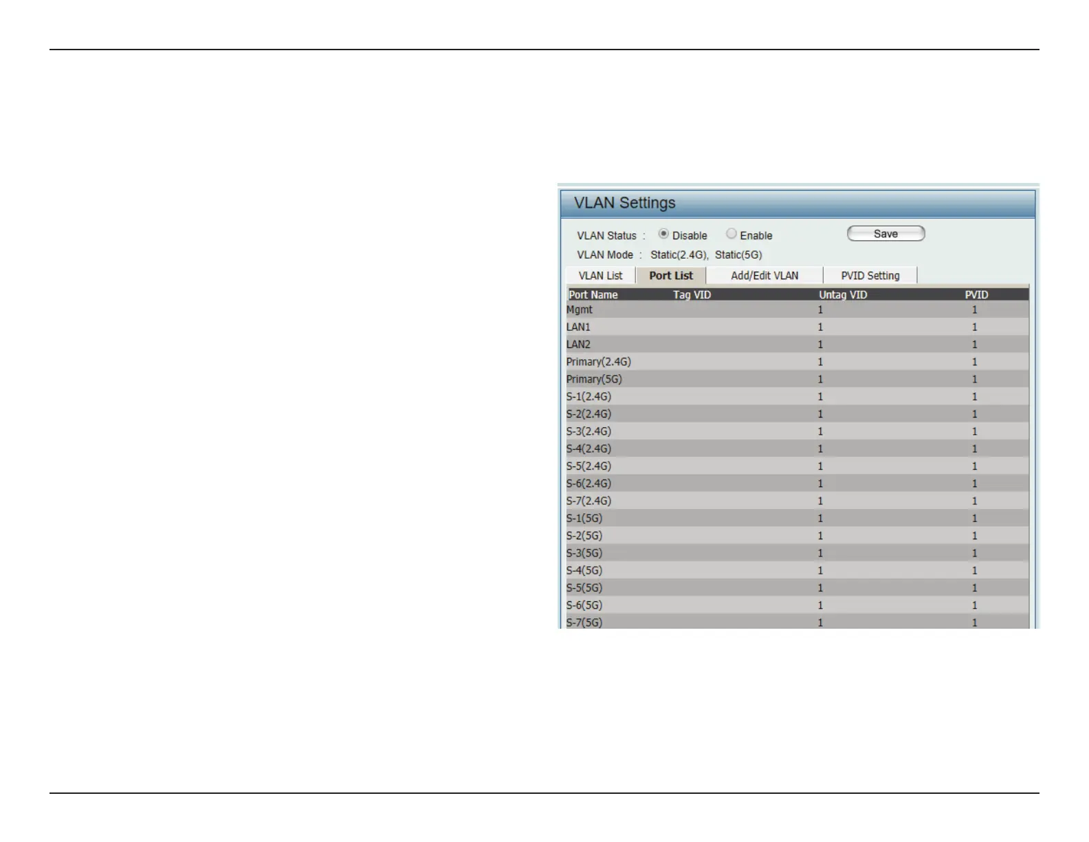Select the S-4(5G) port row

tap(797, 570)
